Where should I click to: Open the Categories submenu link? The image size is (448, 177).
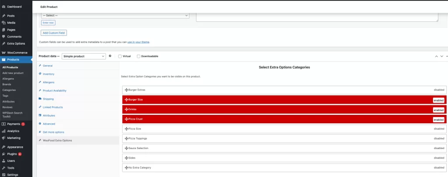9,90
